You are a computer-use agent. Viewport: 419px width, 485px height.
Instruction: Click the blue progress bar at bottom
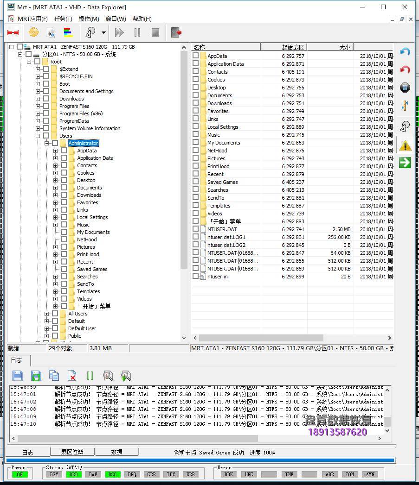click(200, 460)
